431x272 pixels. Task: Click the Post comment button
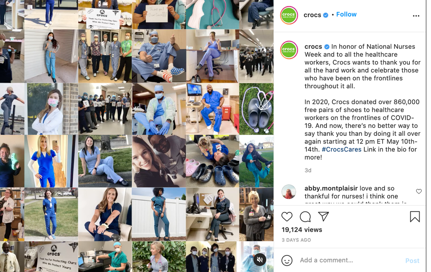(x=412, y=261)
